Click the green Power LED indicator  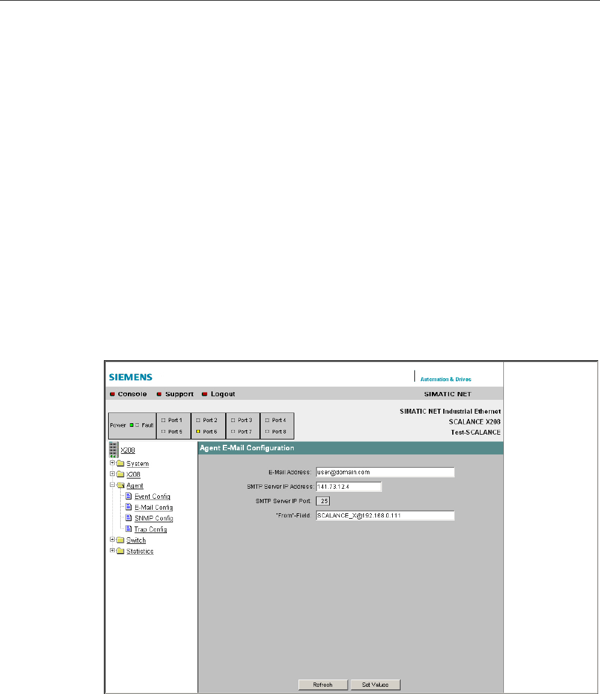[132, 425]
